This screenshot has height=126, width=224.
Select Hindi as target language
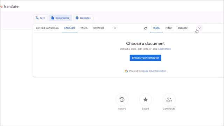click(x=169, y=28)
